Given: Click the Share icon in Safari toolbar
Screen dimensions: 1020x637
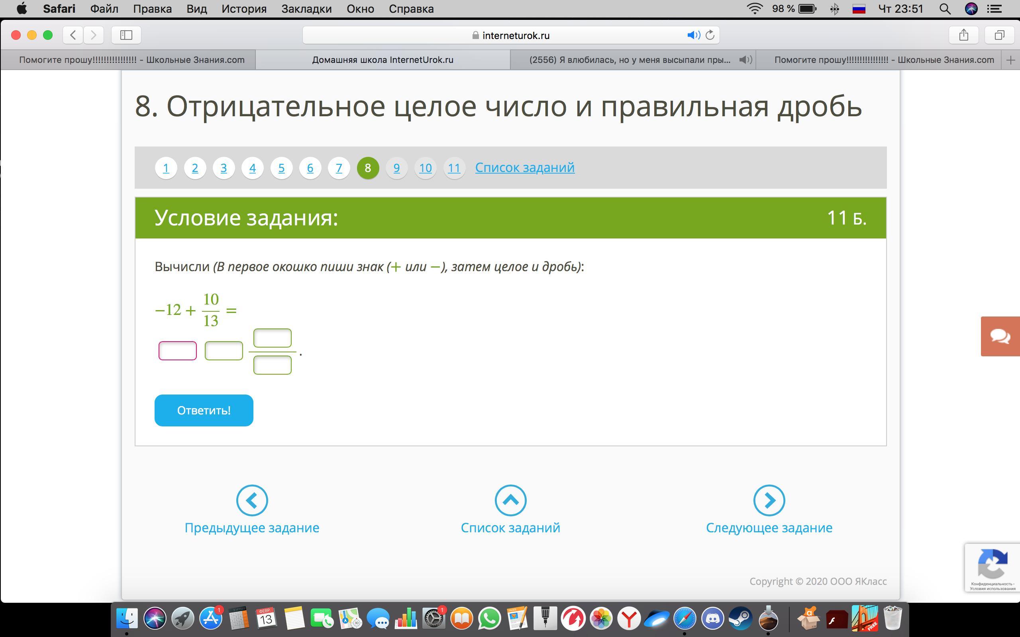Looking at the screenshot, I should 963,35.
